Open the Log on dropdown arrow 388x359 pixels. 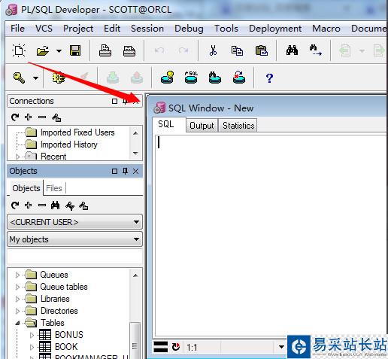(36, 78)
